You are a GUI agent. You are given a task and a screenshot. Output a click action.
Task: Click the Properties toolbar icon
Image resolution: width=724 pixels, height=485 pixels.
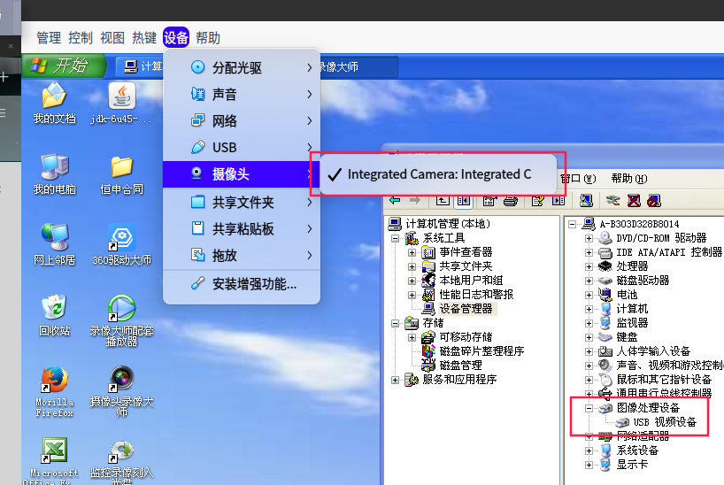[489, 201]
